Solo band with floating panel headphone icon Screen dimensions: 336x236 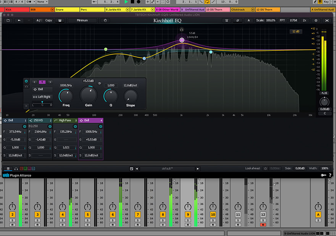pos(26,87)
